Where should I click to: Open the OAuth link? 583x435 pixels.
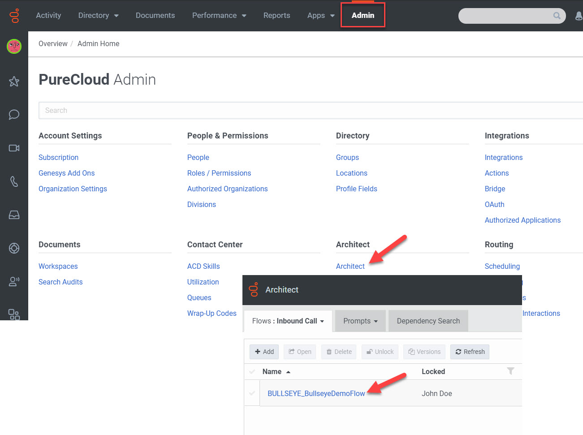[495, 204]
